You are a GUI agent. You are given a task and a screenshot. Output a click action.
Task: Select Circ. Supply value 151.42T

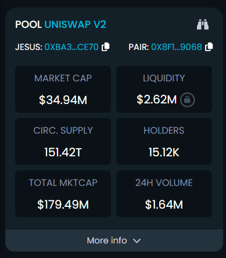[x=63, y=152]
